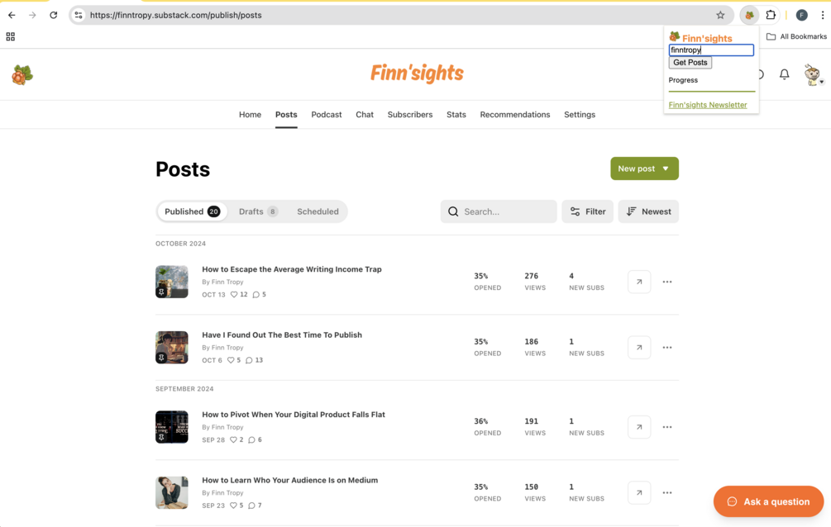Viewport: 831px width, 527px height.
Task: Click the posts Search field
Action: pyautogui.click(x=499, y=211)
